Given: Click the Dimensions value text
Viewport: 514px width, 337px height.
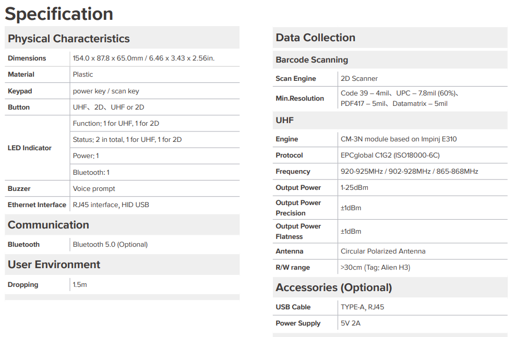Looking at the screenshot, I should 144,58.
